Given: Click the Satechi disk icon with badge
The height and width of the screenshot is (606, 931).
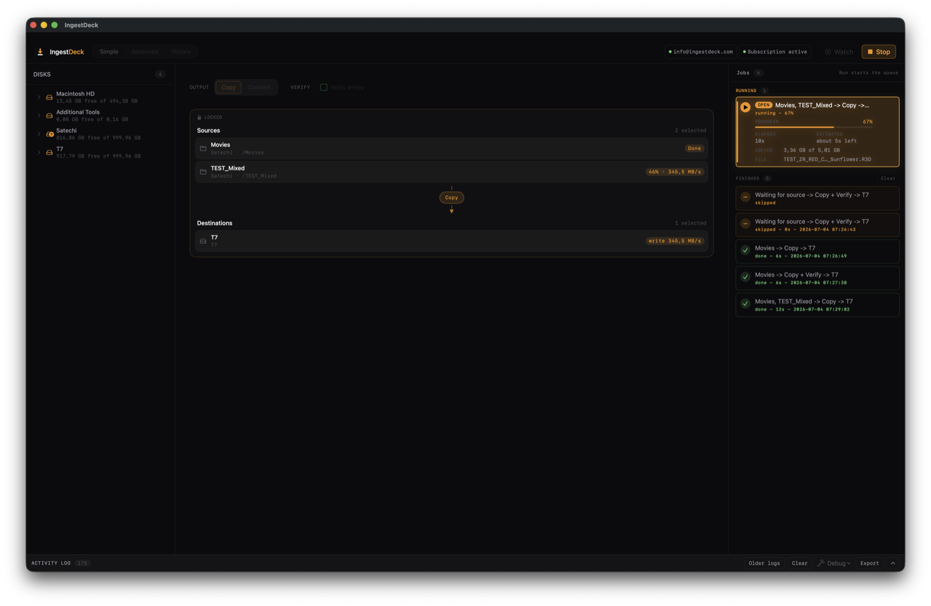Looking at the screenshot, I should pyautogui.click(x=50, y=134).
